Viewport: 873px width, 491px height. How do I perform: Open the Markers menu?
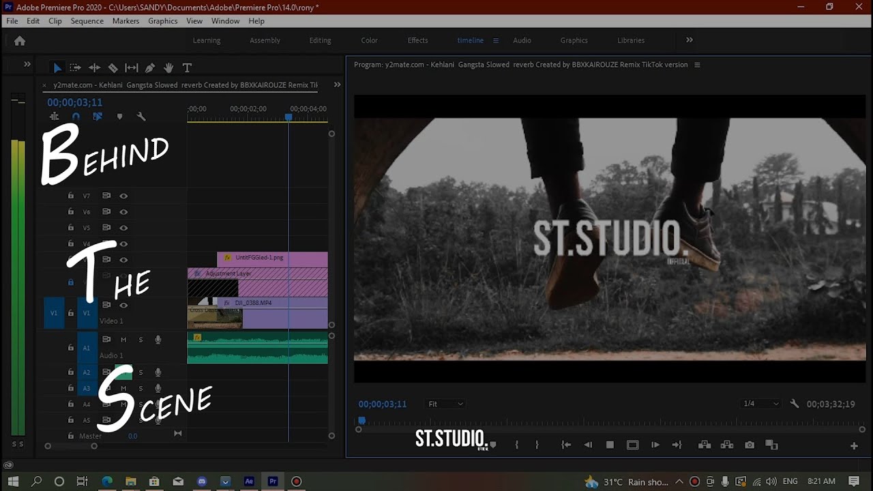[125, 21]
